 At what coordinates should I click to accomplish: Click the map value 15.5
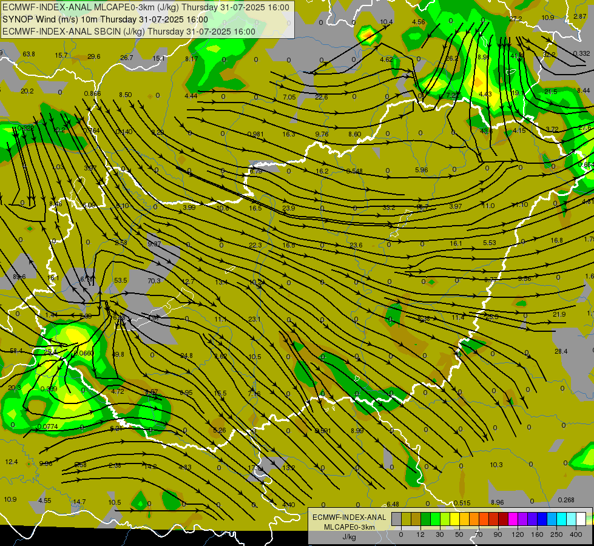[220, 393]
